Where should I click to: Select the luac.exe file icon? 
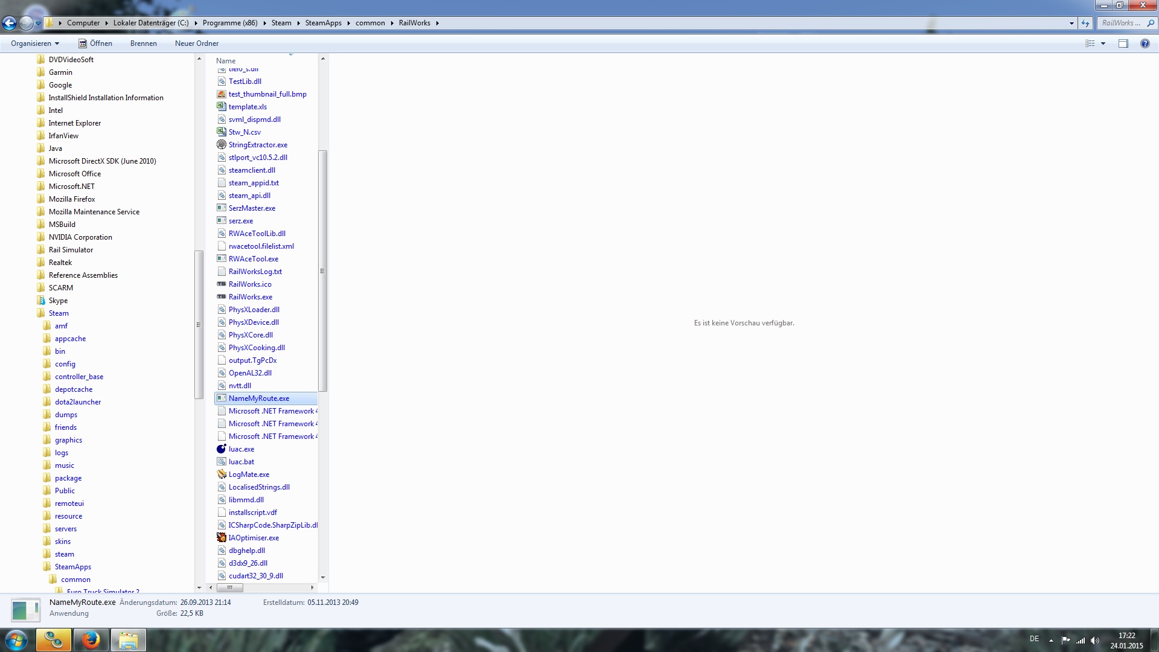click(222, 449)
